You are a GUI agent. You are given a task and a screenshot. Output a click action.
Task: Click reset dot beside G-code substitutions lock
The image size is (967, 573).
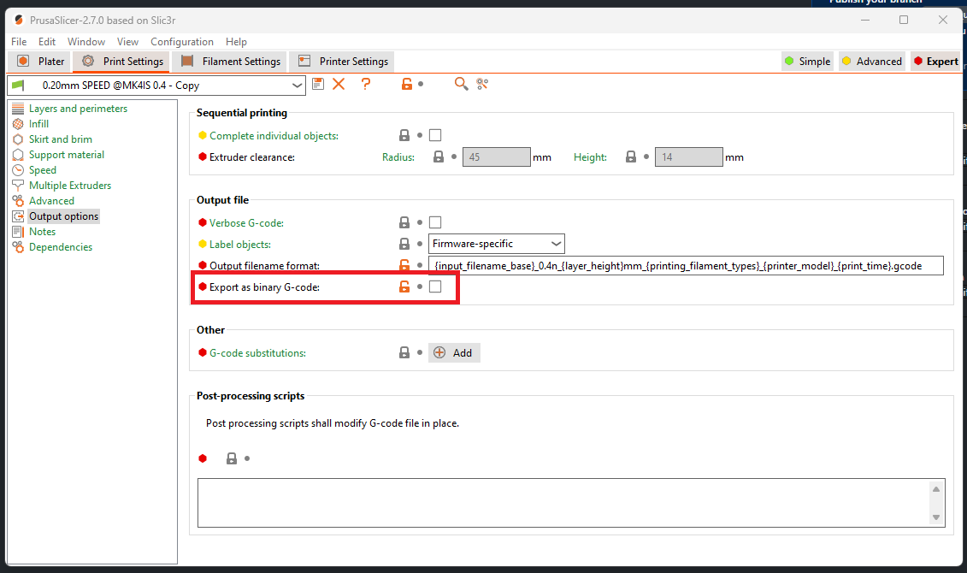(x=420, y=352)
